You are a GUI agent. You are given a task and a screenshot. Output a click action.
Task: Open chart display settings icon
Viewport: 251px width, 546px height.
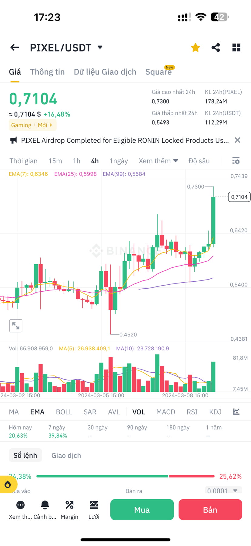click(236, 161)
